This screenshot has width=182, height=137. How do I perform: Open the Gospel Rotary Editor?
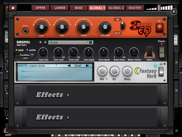pos(149,52)
